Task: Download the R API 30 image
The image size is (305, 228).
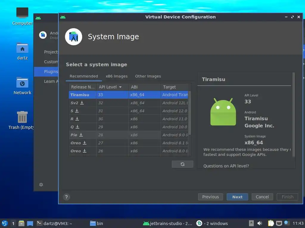Action: tap(77, 119)
